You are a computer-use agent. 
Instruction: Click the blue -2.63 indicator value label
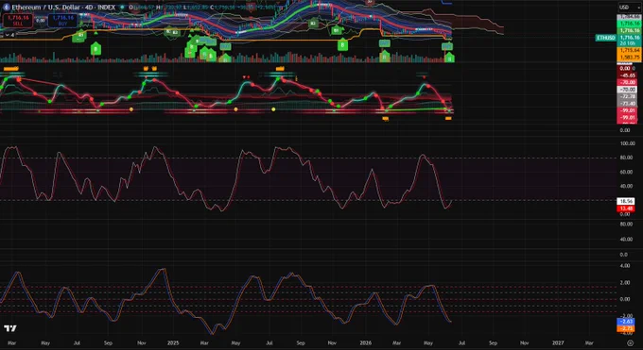pyautogui.click(x=625, y=322)
